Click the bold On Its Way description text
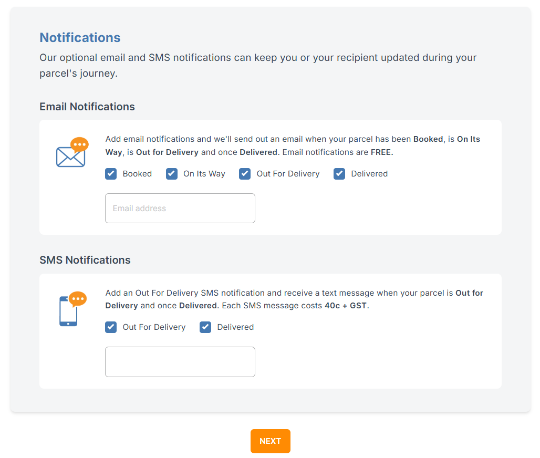The image size is (540, 458). 468,140
